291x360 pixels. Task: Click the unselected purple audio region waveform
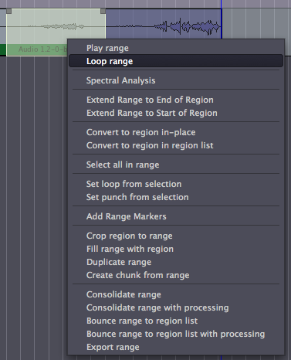pos(164,25)
